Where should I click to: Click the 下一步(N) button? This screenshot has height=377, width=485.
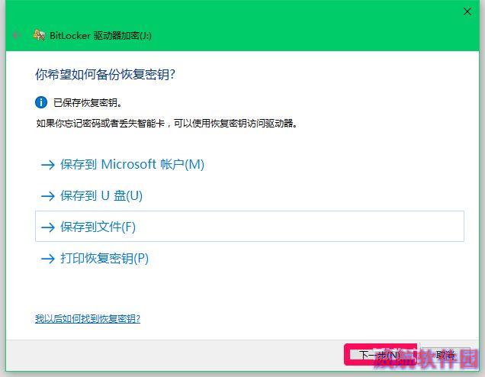pyautogui.click(x=380, y=355)
